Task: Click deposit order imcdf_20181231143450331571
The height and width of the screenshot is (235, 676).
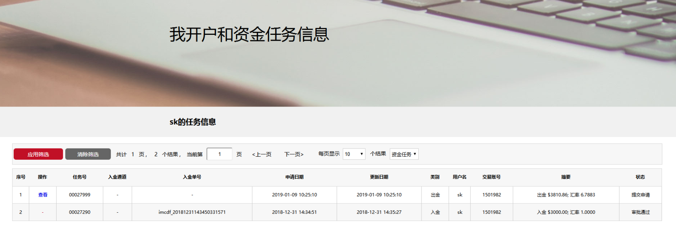Action: coord(192,212)
